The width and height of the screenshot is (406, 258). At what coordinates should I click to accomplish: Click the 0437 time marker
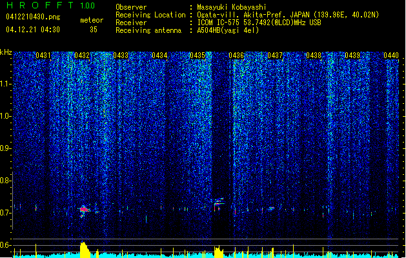click(275, 55)
